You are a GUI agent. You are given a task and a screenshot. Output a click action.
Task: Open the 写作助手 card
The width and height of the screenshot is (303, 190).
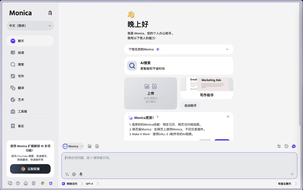[207, 88]
